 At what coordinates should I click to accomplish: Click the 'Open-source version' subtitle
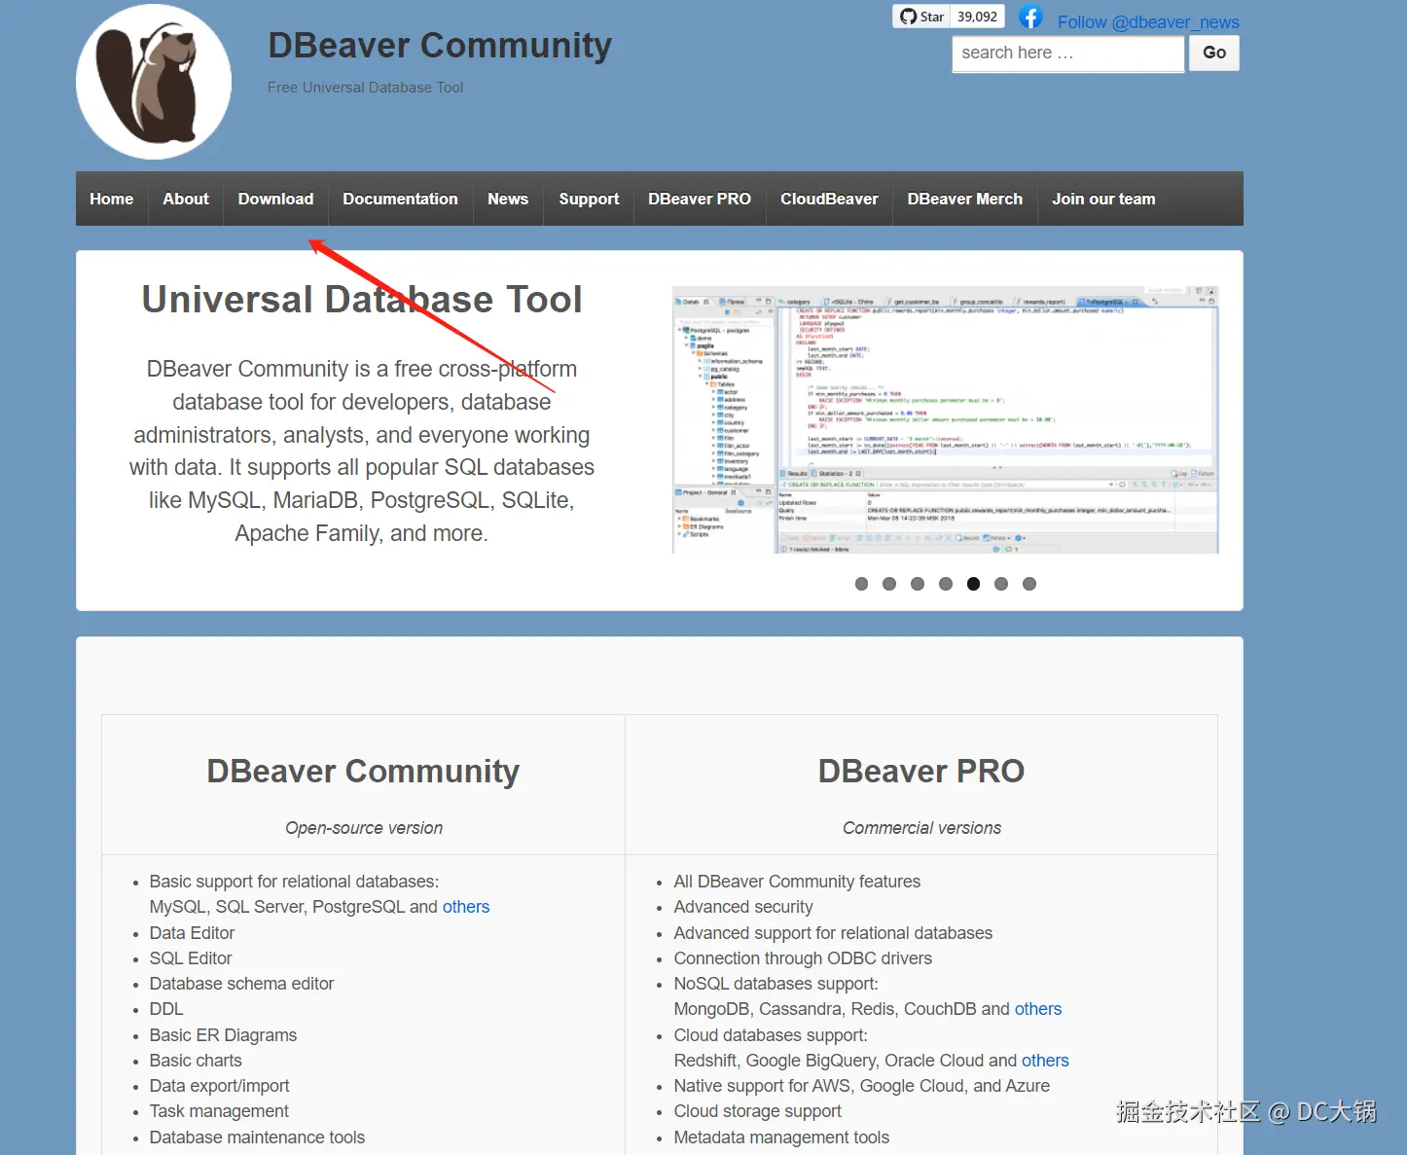(x=364, y=828)
